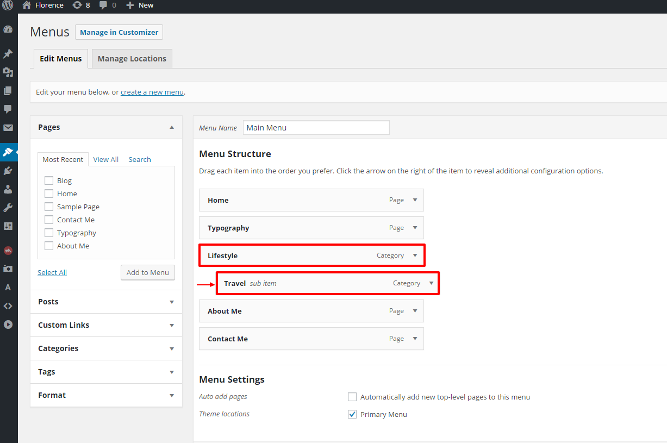Click the Florence site name link
Screen dimensions: 667x443
[x=49, y=5]
